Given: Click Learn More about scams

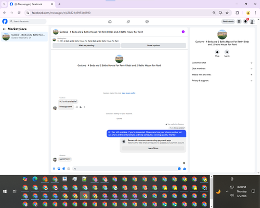Looking at the screenshot, I should click(x=153, y=148).
